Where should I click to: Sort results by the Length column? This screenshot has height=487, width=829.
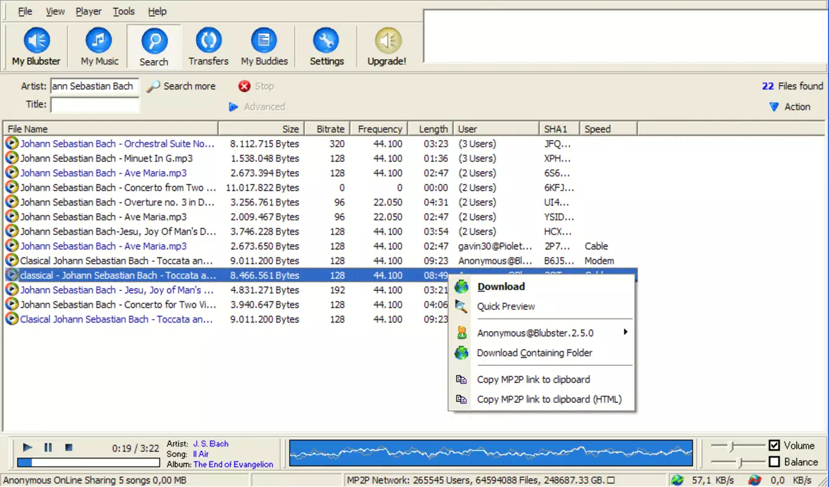(x=431, y=129)
